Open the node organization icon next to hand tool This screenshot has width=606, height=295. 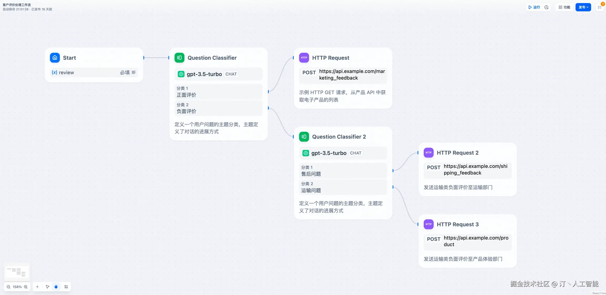[x=66, y=287]
